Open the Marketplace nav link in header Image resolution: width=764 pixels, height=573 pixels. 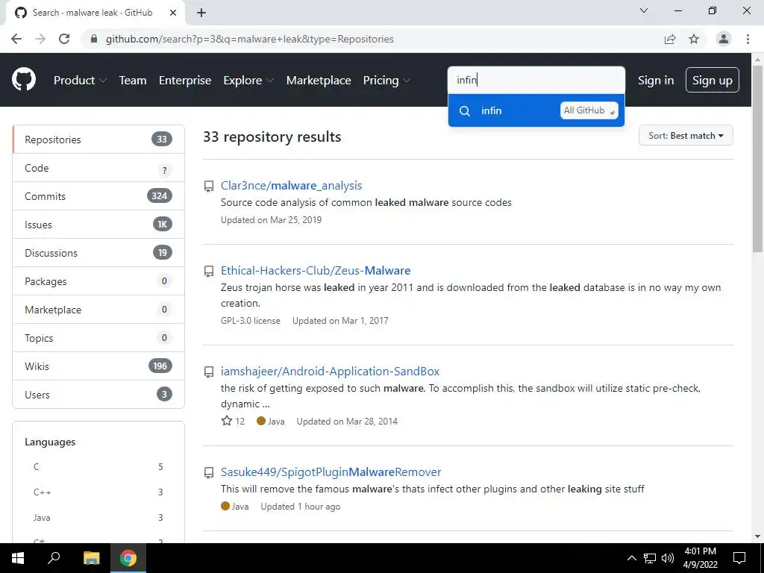[x=319, y=81]
